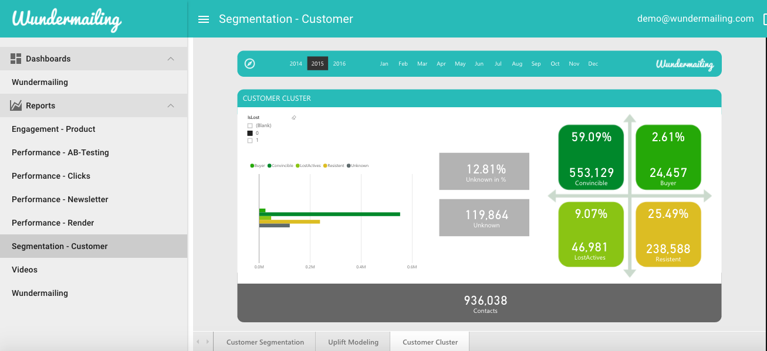
Task: Click demo@wundermailing.com account email
Action: tap(695, 19)
